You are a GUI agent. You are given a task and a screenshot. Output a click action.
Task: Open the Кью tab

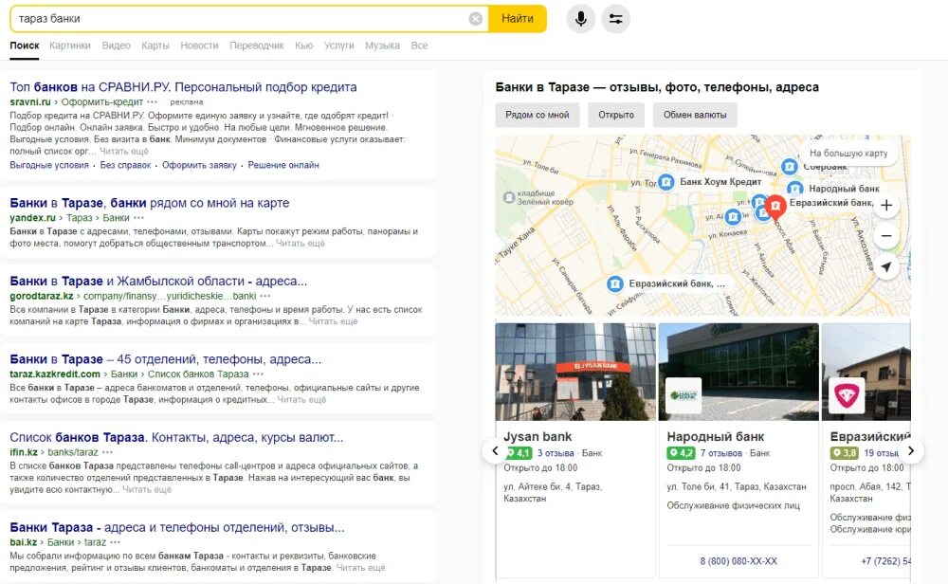tap(304, 46)
